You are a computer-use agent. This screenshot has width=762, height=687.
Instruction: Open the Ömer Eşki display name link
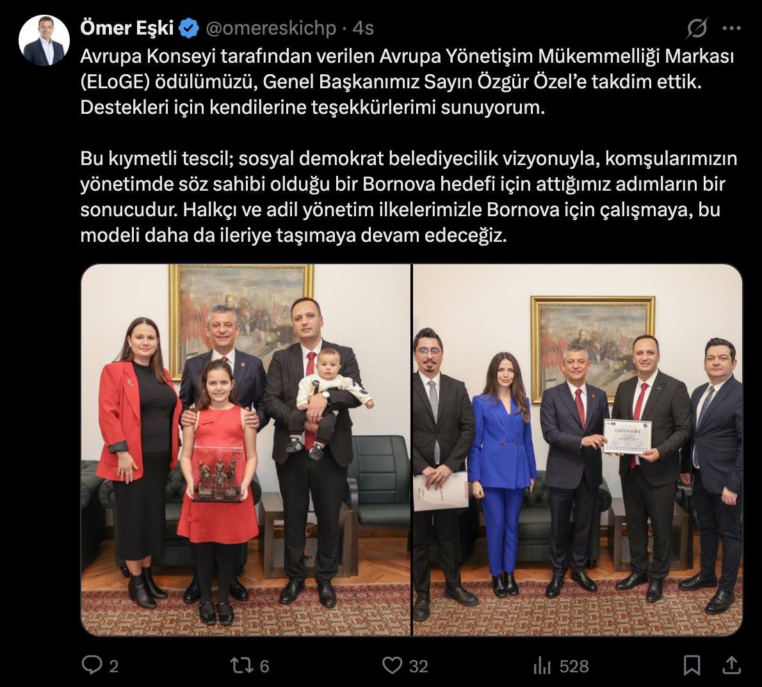127,28
